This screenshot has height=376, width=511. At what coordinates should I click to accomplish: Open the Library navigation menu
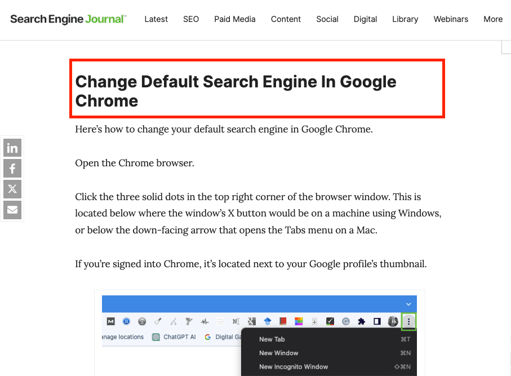(x=405, y=19)
